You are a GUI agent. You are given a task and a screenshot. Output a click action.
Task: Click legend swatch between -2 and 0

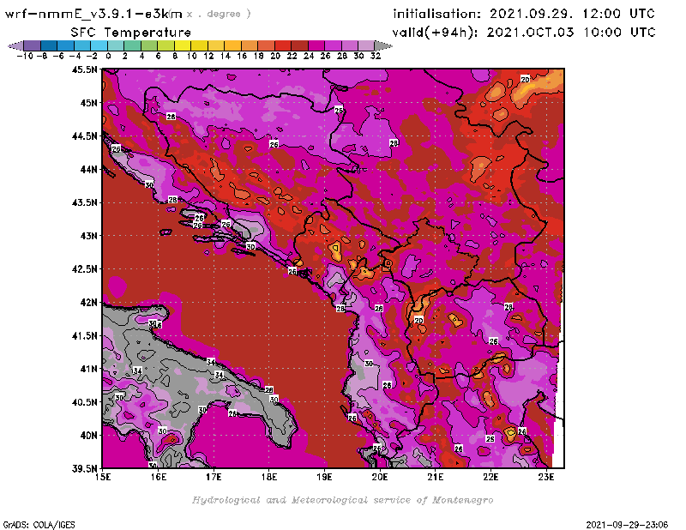tap(99, 45)
